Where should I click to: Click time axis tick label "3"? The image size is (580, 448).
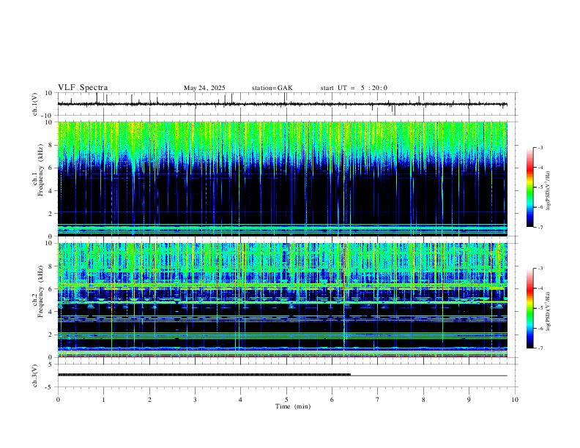tap(195, 400)
